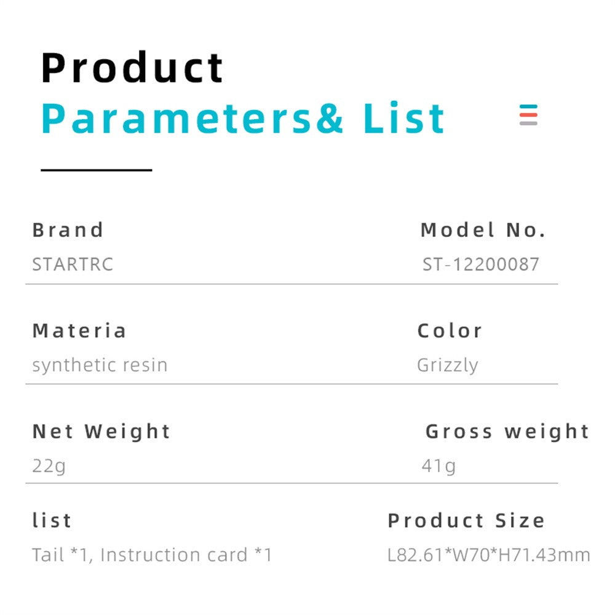The height and width of the screenshot is (615, 615).
Task: Click the "Product" heading text
Action: point(132,68)
